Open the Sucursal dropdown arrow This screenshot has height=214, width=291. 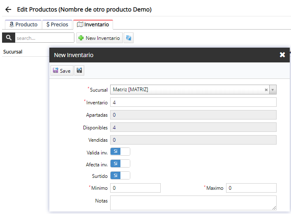(x=273, y=90)
